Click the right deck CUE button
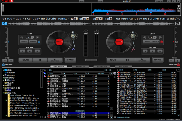The image size is (182, 121). tap(113, 60)
